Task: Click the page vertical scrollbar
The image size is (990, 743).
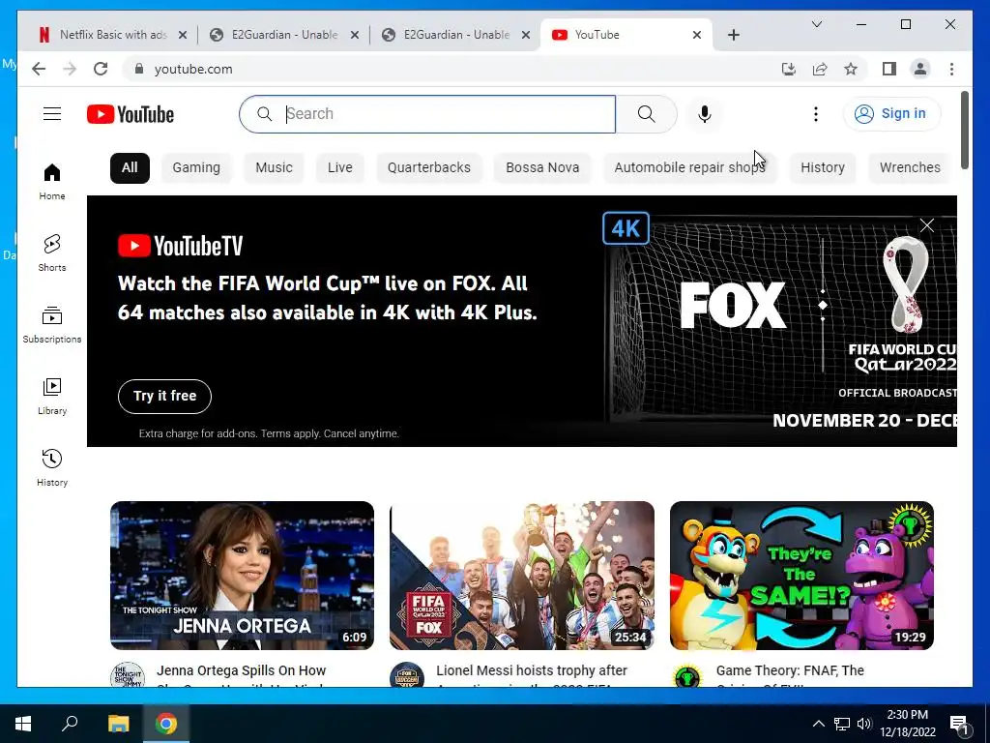Action: coord(965,131)
